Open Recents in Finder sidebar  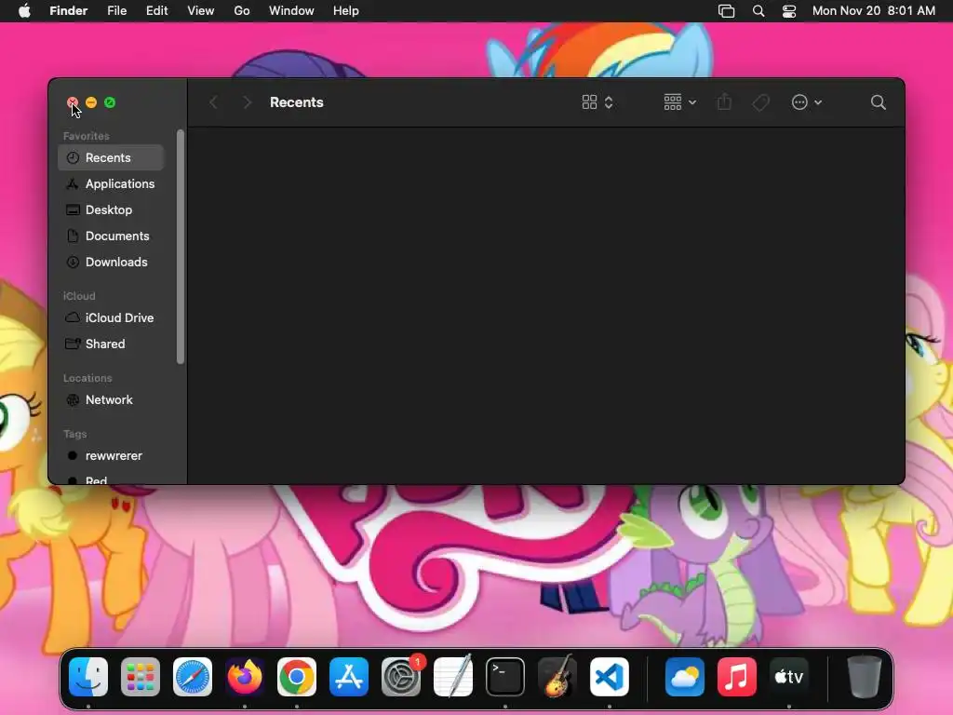(x=112, y=157)
